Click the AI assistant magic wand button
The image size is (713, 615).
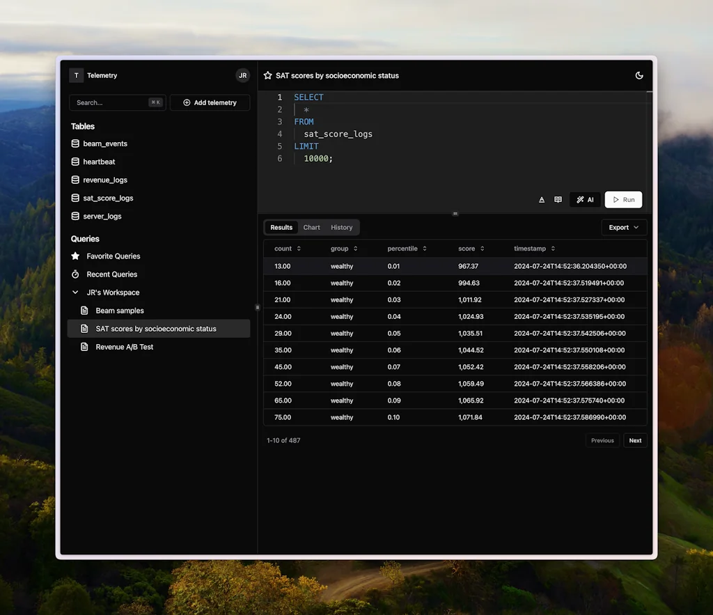point(585,199)
